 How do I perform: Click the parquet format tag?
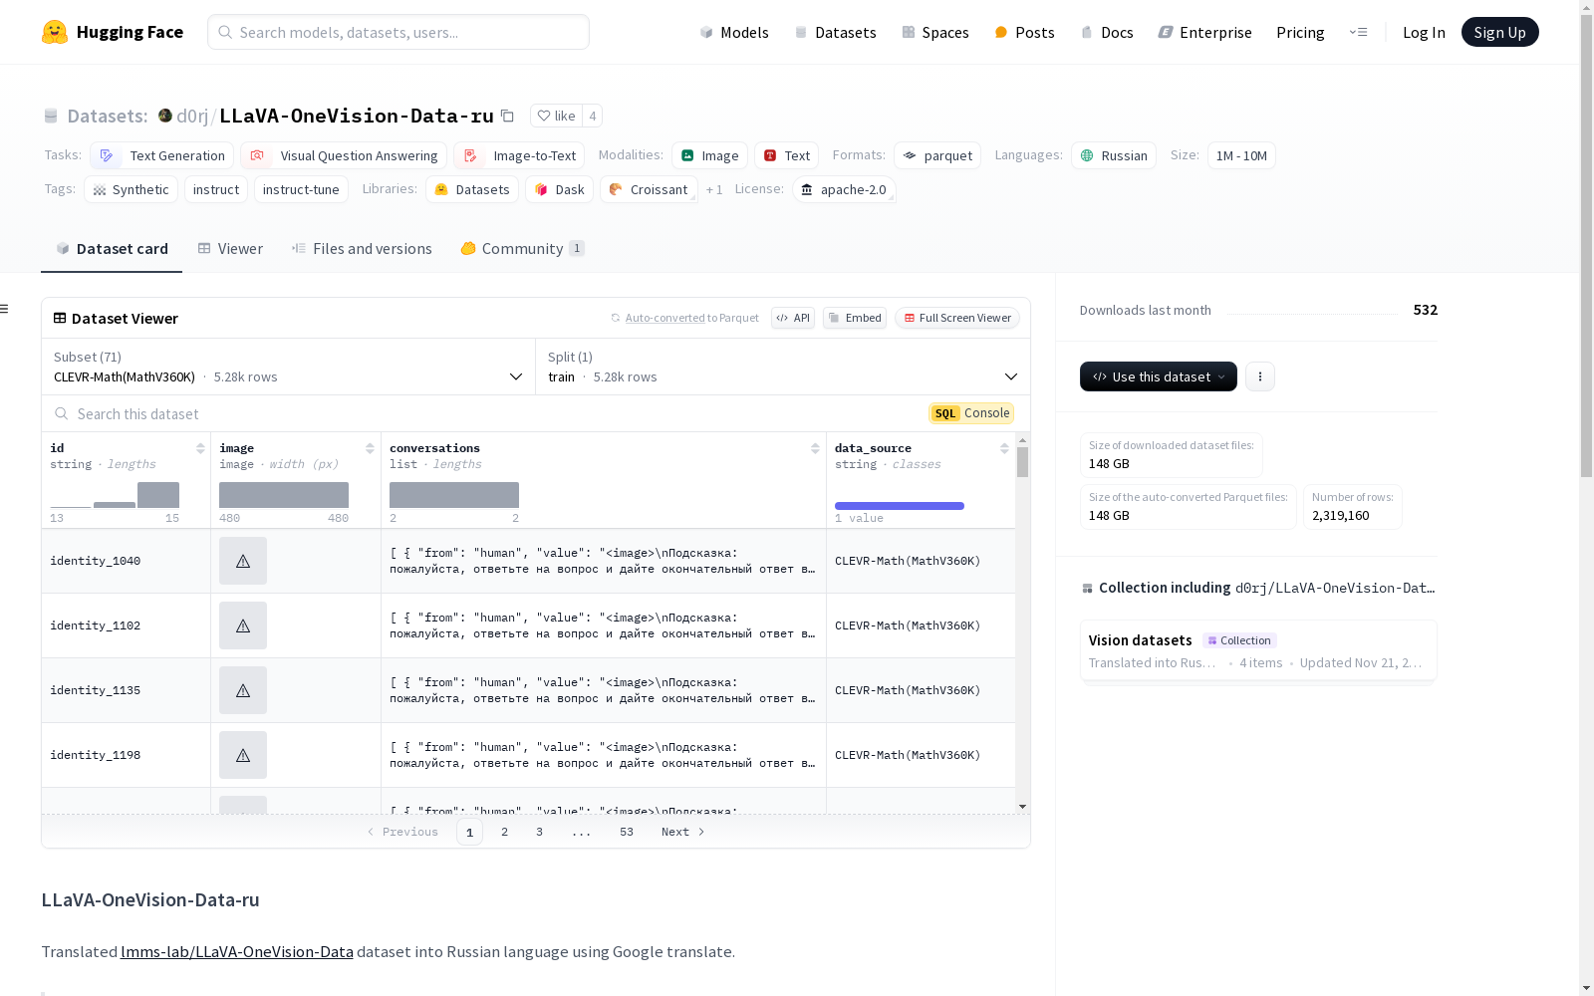click(x=937, y=155)
